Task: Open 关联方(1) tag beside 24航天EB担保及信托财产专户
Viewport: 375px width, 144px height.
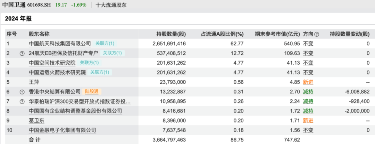Action: (x=112, y=53)
